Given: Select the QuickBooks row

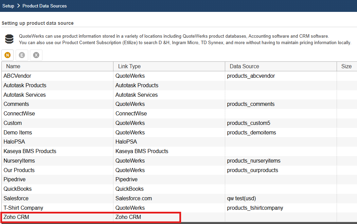Looking at the screenshot, I should [18, 189].
